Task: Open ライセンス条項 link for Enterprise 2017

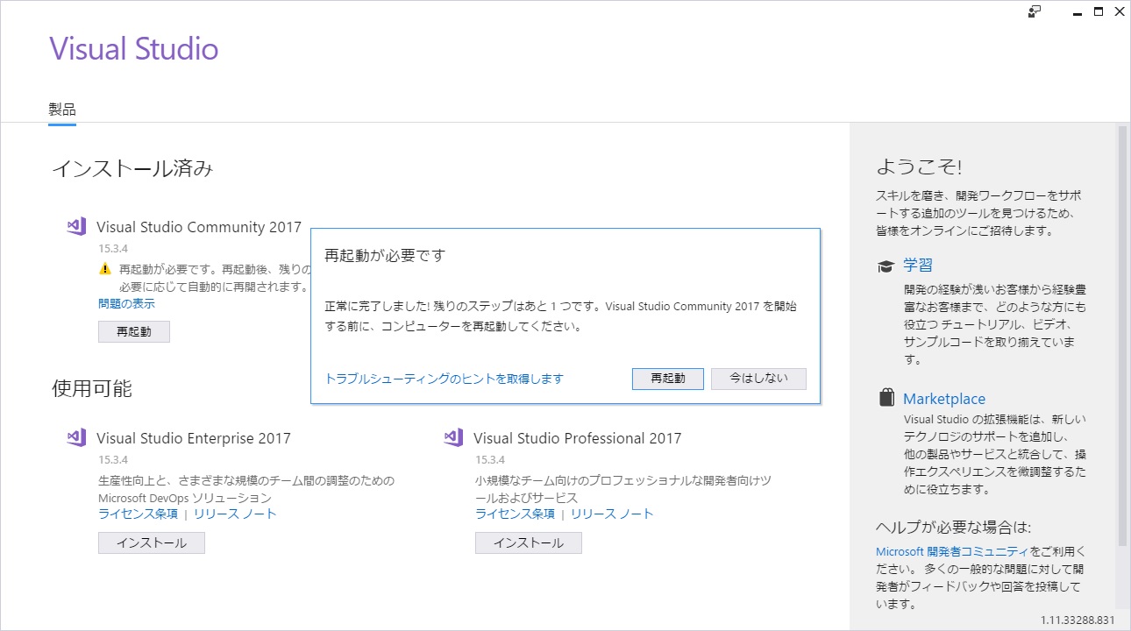Action: [139, 514]
